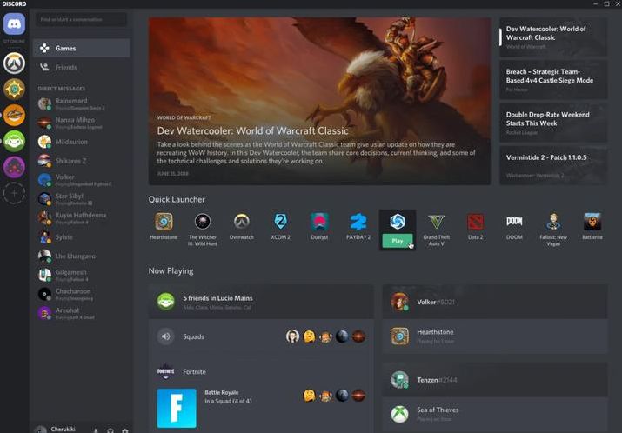Image resolution: width=622 pixels, height=433 pixels.
Task: Toggle headphone deafen in the user panel
Action: coord(110,430)
